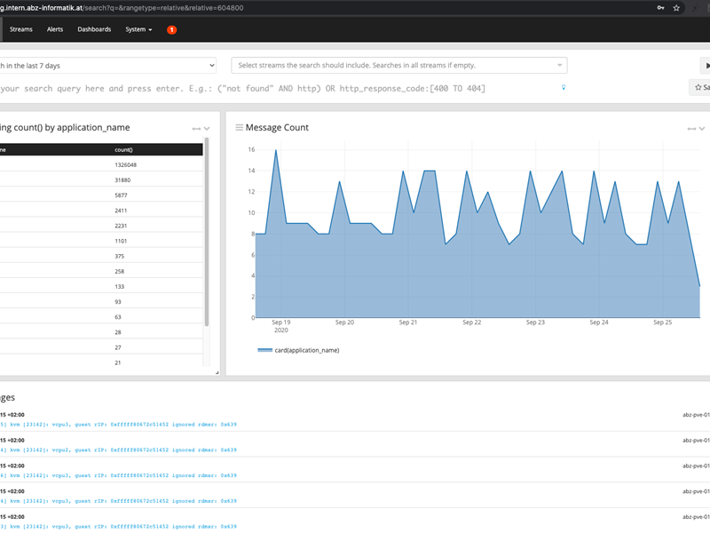Click the red notification badge in navbar

coord(171,29)
